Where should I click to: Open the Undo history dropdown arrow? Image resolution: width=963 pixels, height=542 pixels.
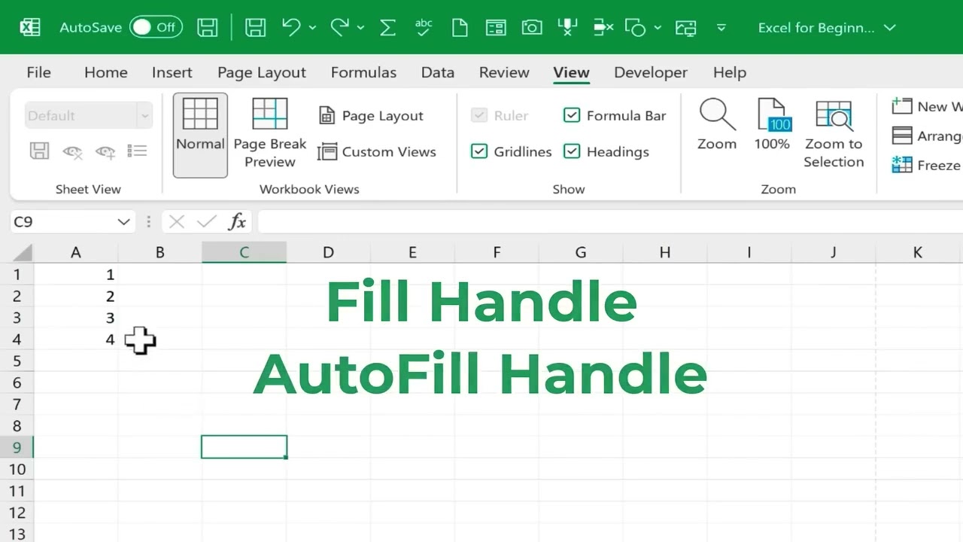tap(313, 28)
